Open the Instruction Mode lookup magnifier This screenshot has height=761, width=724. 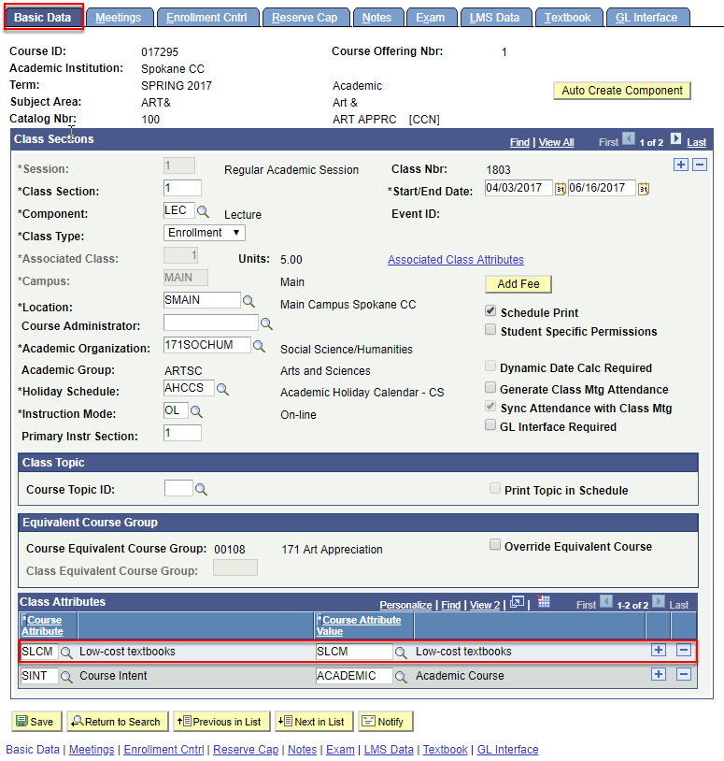(196, 411)
